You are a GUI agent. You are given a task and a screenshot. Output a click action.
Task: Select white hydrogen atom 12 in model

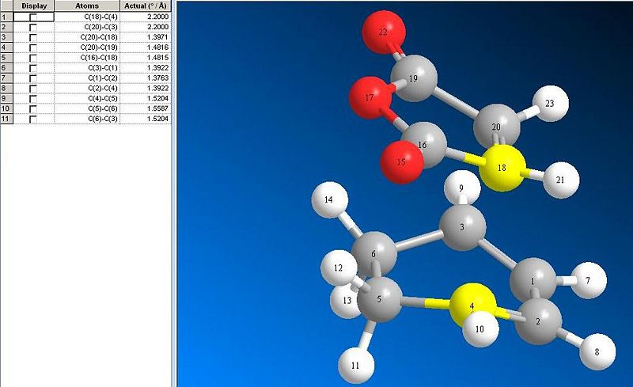click(339, 268)
